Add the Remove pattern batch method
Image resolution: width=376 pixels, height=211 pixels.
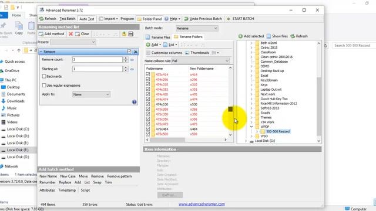[119, 176]
